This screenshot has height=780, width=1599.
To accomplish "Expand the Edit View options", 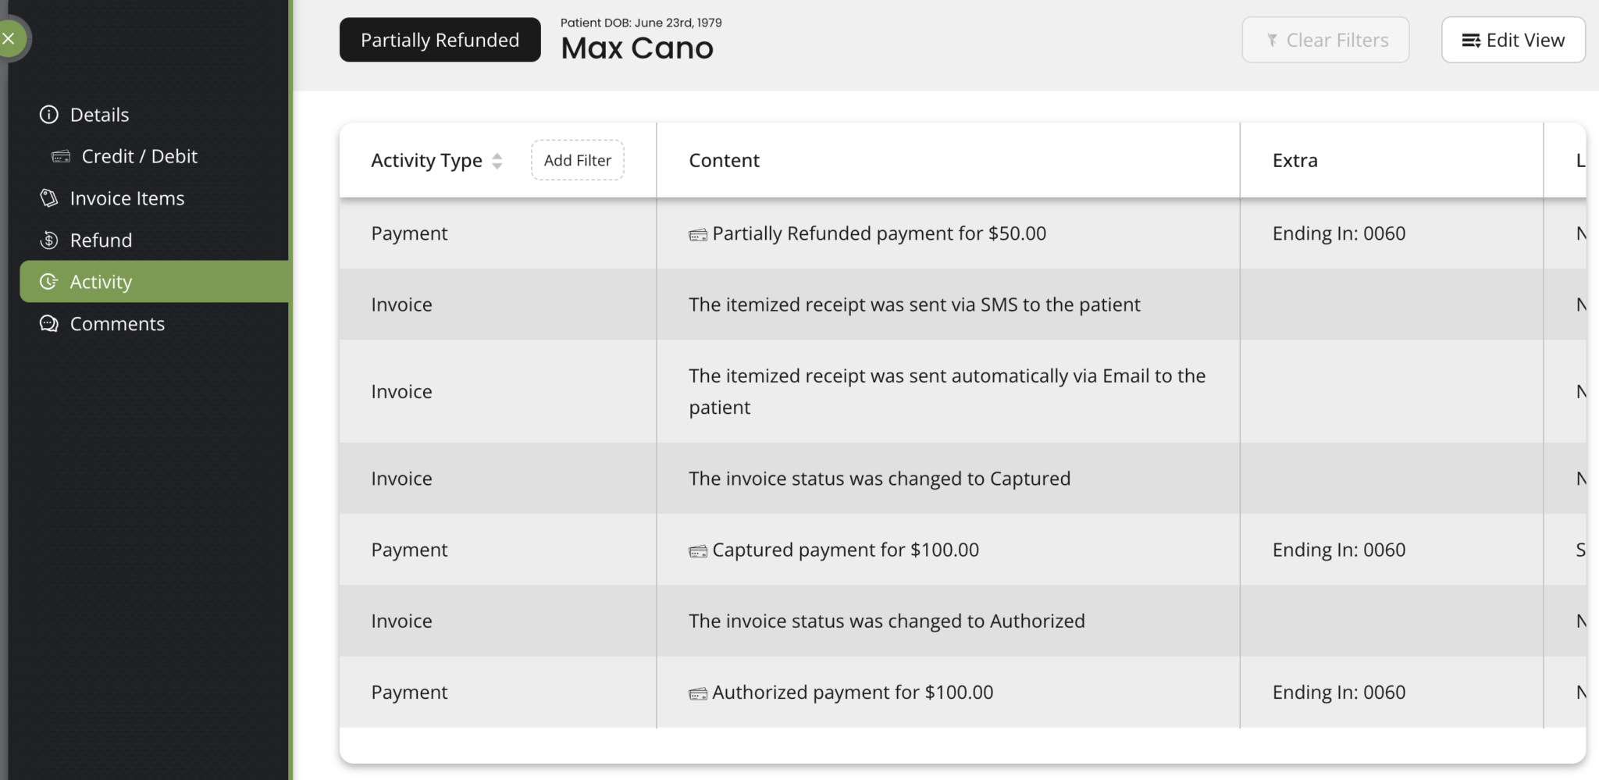I will 1512,39.
